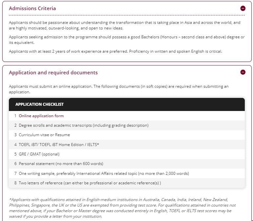Collapse the Admissions Criteria section minus icon
Screen dimensions: 253x221
(242, 9)
